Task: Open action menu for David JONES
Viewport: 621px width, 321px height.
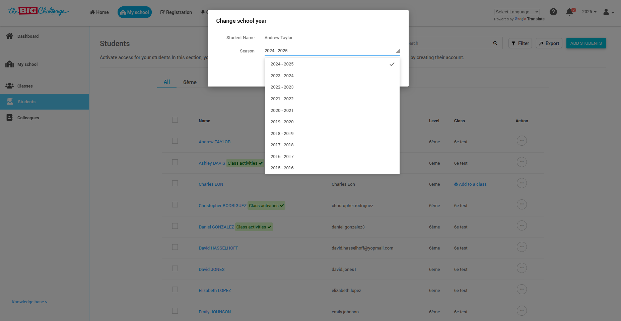Action: point(522,268)
